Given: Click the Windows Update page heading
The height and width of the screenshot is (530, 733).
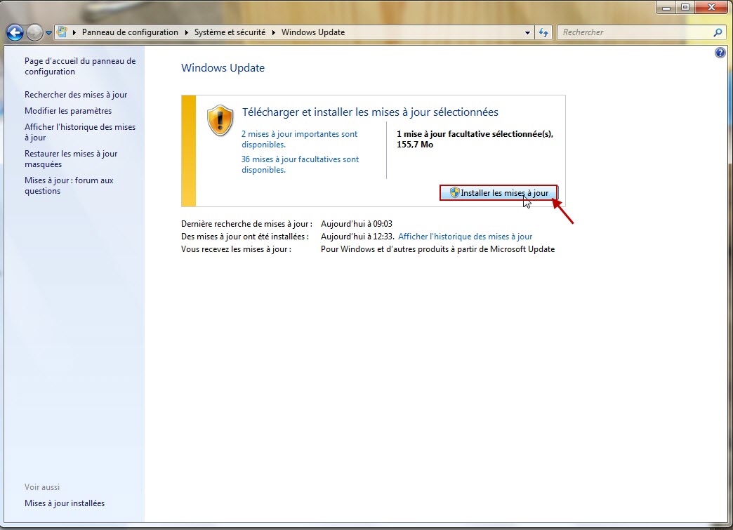Looking at the screenshot, I should [x=223, y=68].
